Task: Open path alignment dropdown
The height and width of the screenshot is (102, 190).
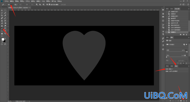Action: (x=40, y=5)
